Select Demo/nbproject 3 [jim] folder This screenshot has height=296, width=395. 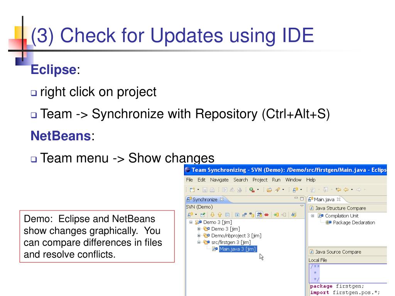coord(236,235)
